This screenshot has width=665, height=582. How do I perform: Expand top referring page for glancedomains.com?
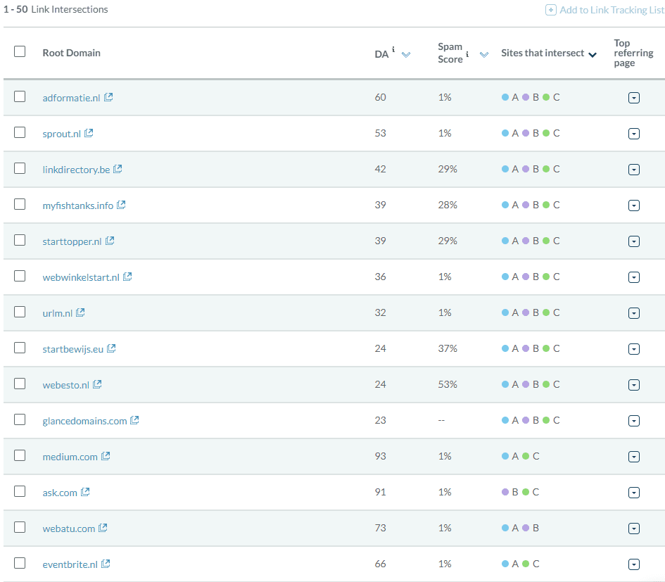pos(633,421)
